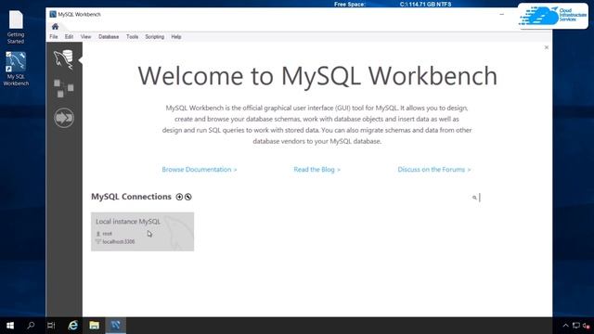The width and height of the screenshot is (594, 334).
Task: Minimize the MySQL Workbench window
Action: pos(501,15)
